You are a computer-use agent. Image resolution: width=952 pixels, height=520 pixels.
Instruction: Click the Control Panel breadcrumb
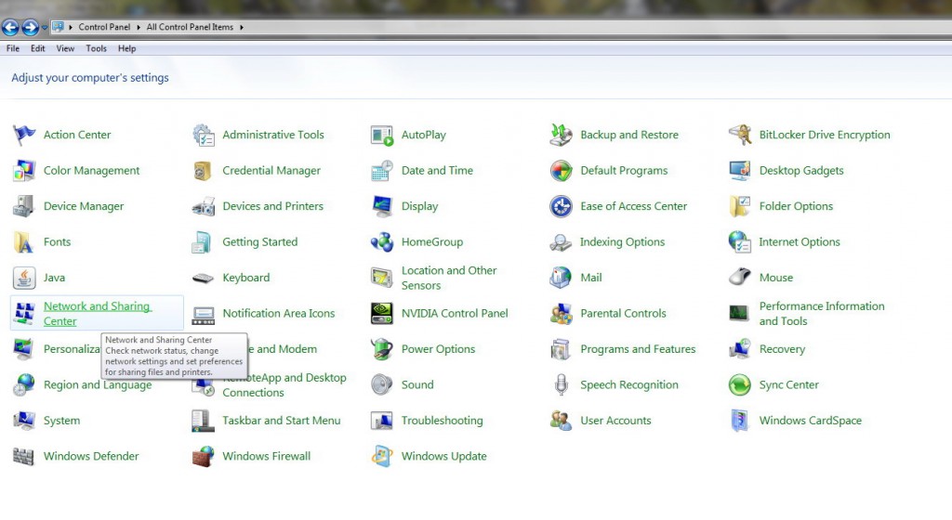coord(104,27)
